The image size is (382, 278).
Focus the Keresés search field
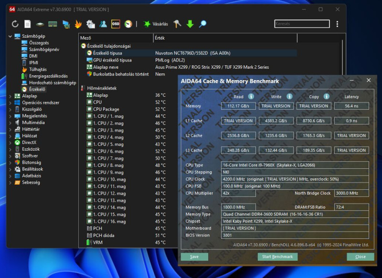tap(302, 24)
